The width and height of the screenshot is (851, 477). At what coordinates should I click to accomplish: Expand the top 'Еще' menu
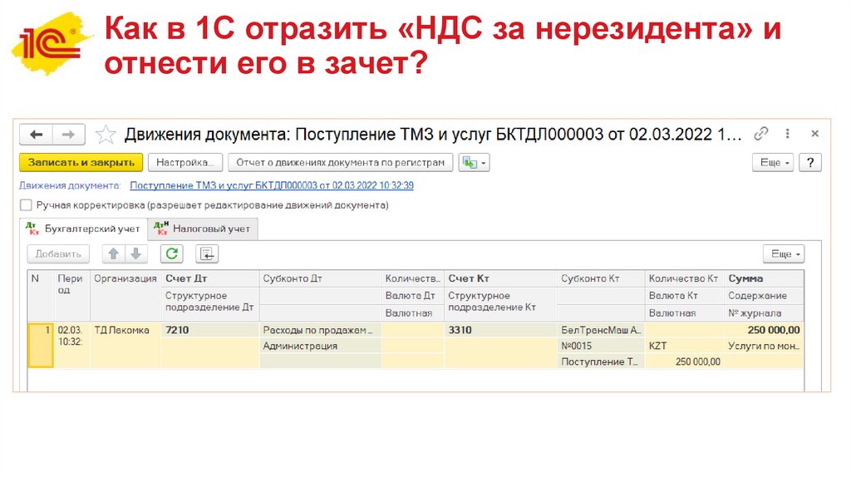coord(773,162)
